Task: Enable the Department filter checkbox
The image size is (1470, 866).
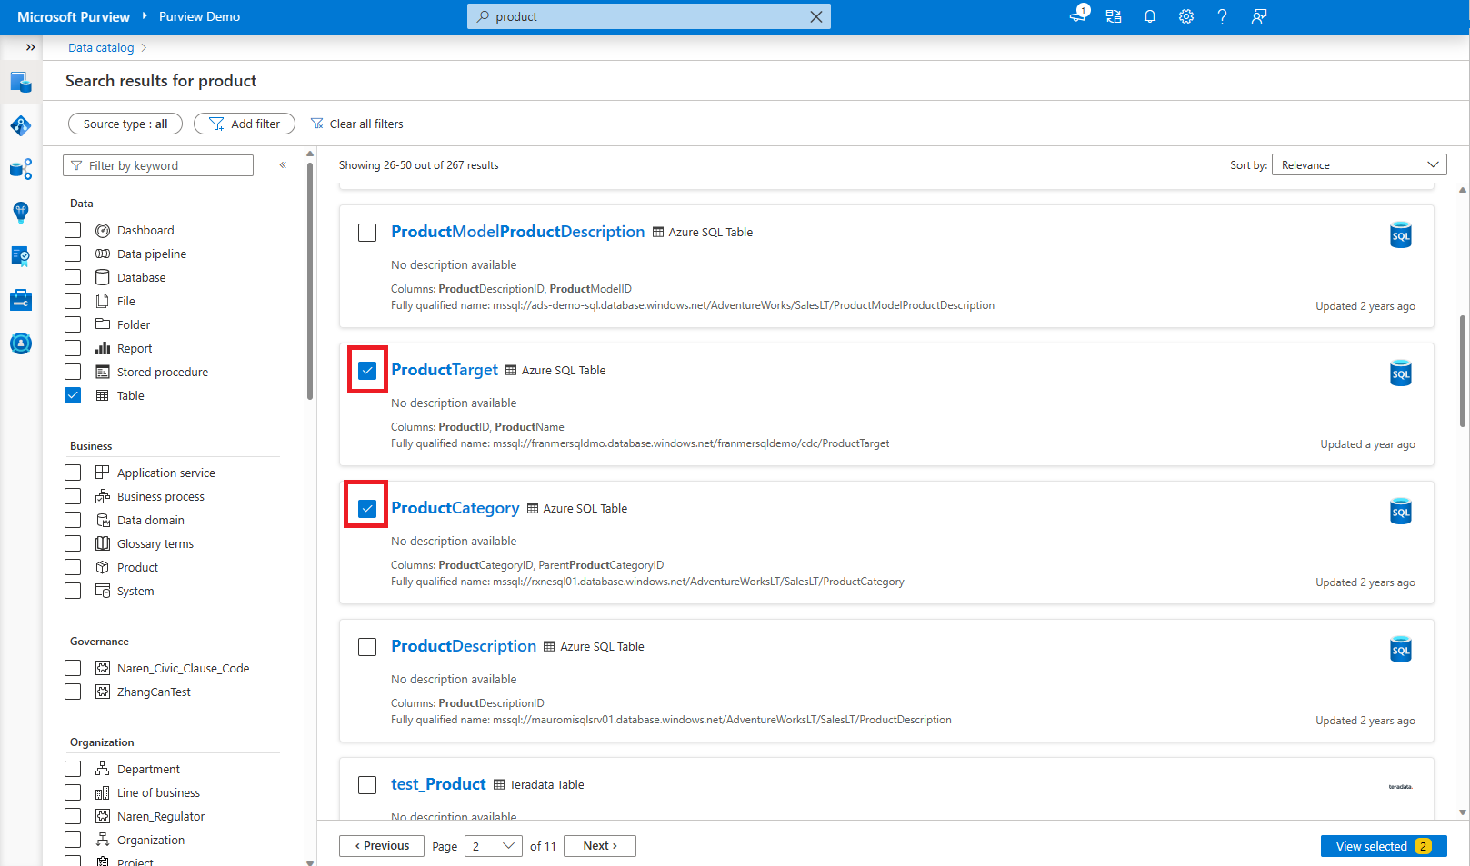Action: 73,769
